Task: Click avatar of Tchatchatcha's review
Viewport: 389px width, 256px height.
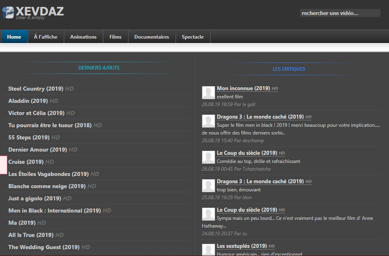Action: pyautogui.click(x=209, y=157)
